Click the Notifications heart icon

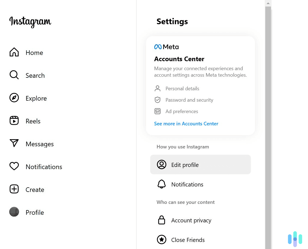(14, 166)
